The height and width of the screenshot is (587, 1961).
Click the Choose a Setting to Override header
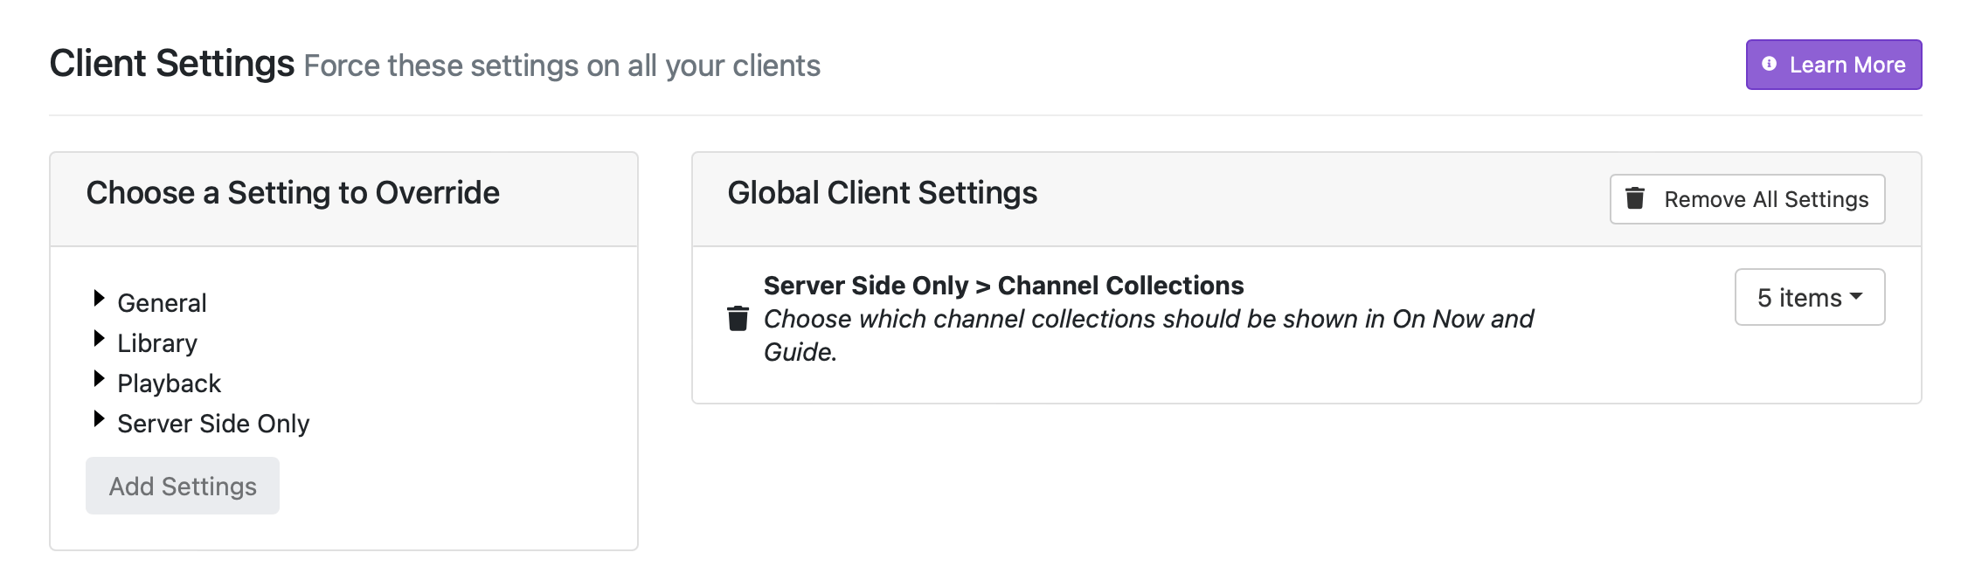tap(293, 193)
